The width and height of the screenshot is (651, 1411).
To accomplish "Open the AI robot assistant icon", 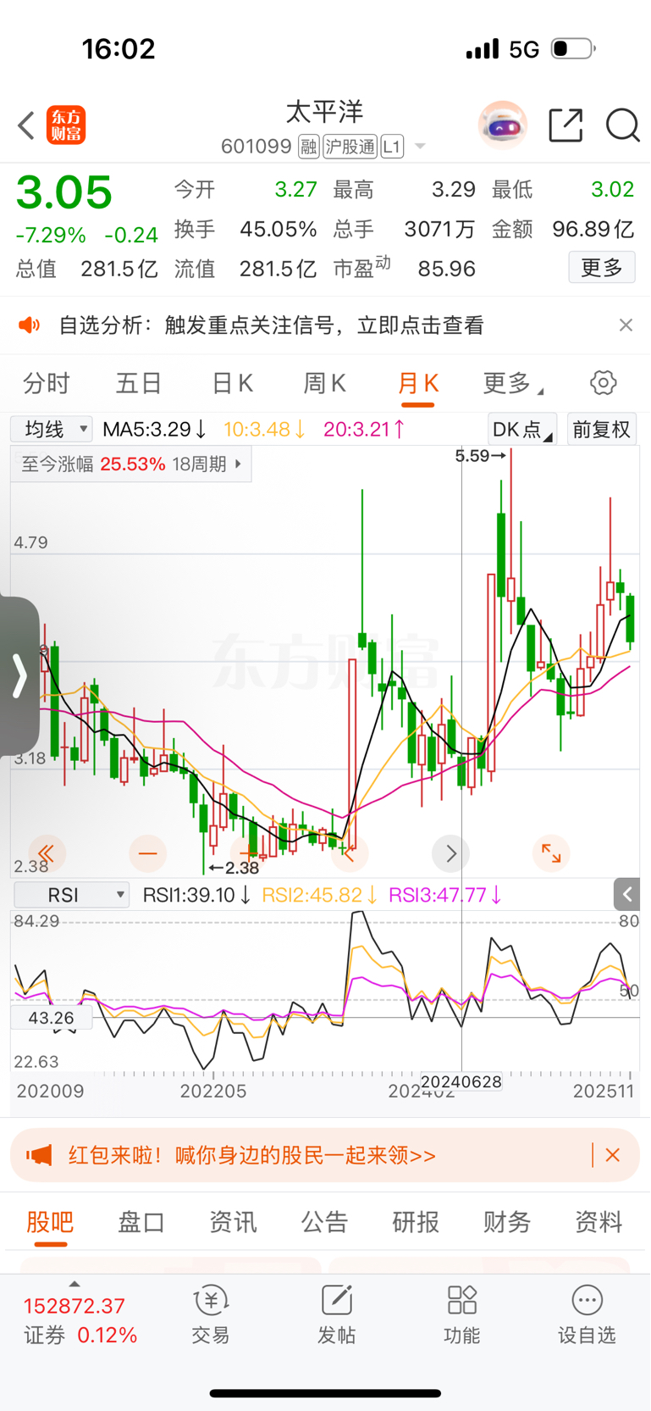I will tap(503, 125).
